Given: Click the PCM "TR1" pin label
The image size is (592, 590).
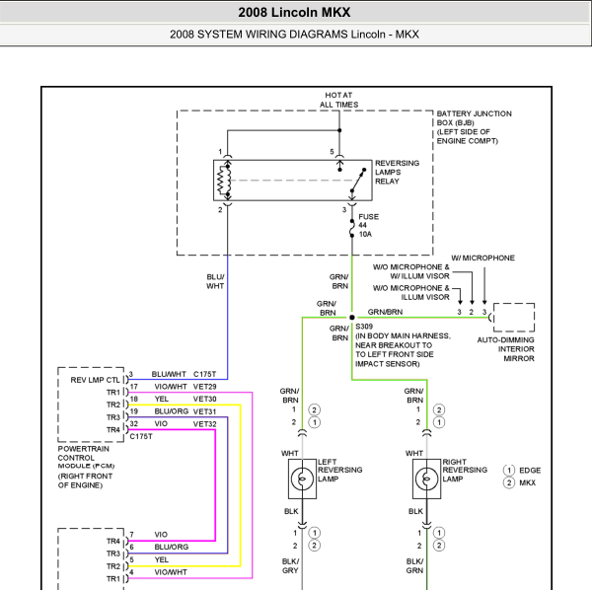Looking at the screenshot, I should 112,393.
